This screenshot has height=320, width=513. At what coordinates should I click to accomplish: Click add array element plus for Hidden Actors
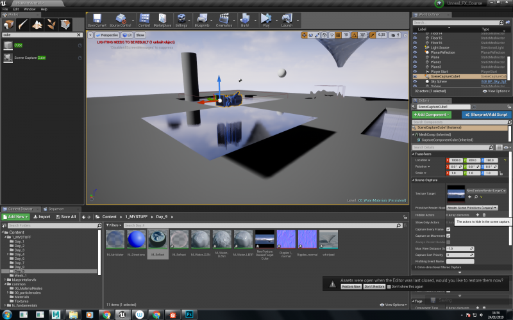(477, 215)
